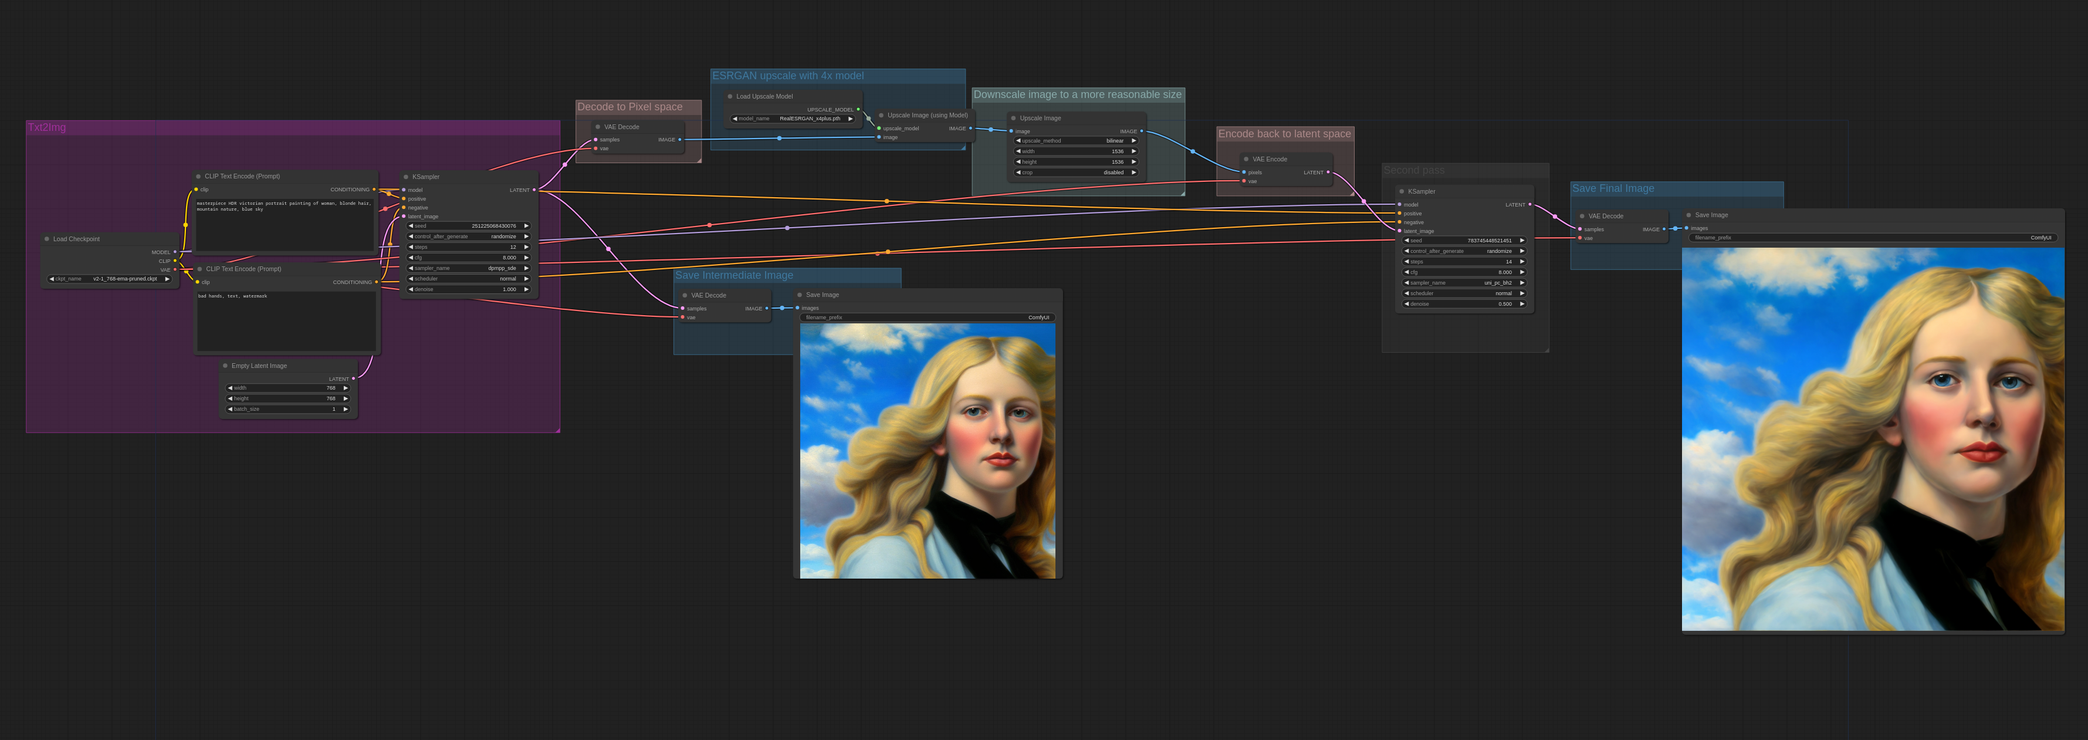Viewport: 2088px width, 740px height.
Task: Click the VAE output socket on Load Checkpoint
Action: (175, 270)
